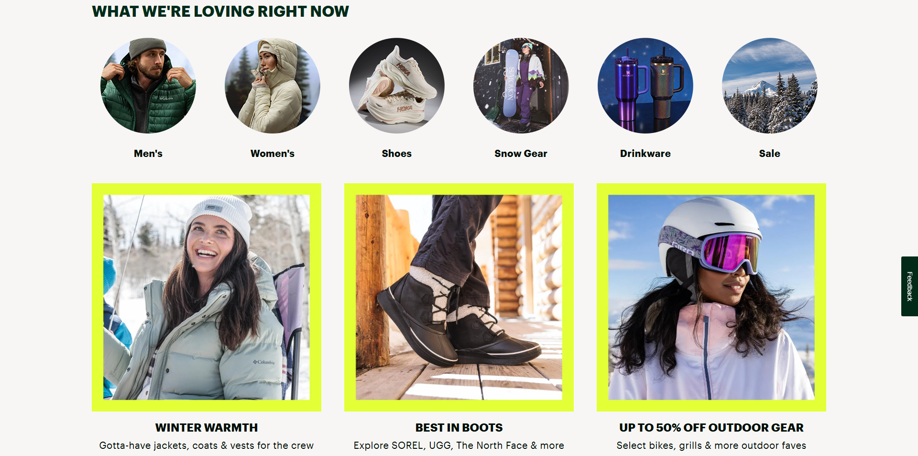Click UP TO 50% OFF OUTDOOR GEAR heading
This screenshot has height=456, width=918.
click(711, 427)
